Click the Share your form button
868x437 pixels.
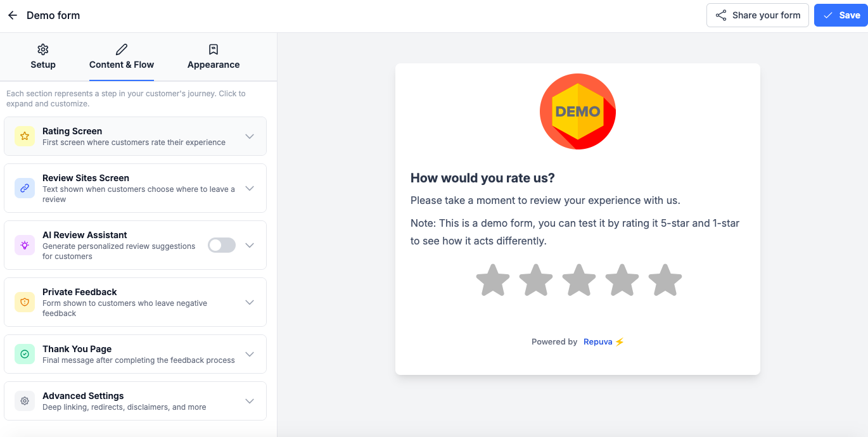click(x=757, y=15)
